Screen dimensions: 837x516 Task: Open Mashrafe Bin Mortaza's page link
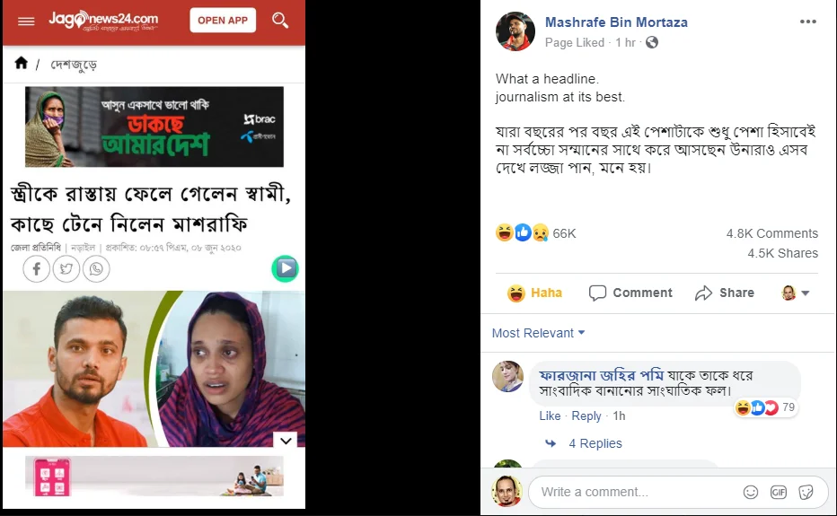[x=616, y=22]
